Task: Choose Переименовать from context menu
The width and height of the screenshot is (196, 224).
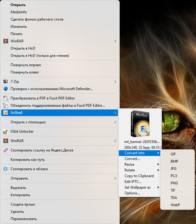Action: pyautogui.click(x=24, y=219)
